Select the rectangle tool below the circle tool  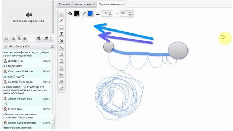click(62, 61)
